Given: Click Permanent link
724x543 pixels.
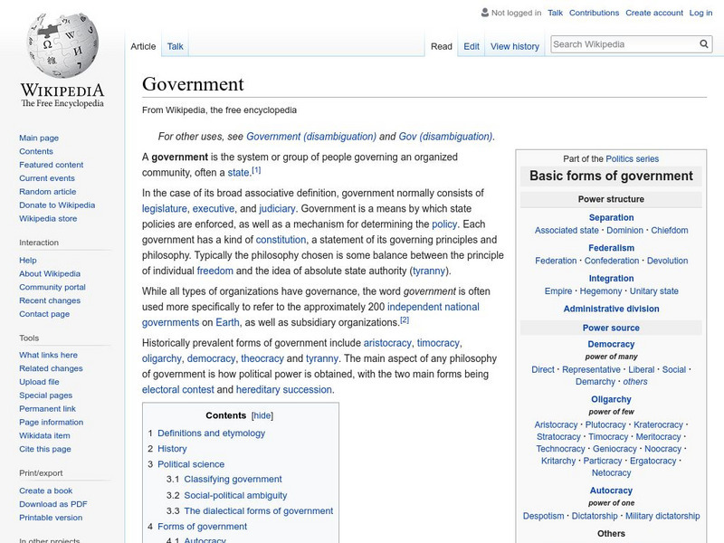Looking at the screenshot, I should (x=47, y=408).
